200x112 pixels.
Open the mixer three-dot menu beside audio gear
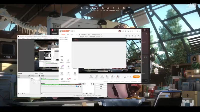coord(44,94)
